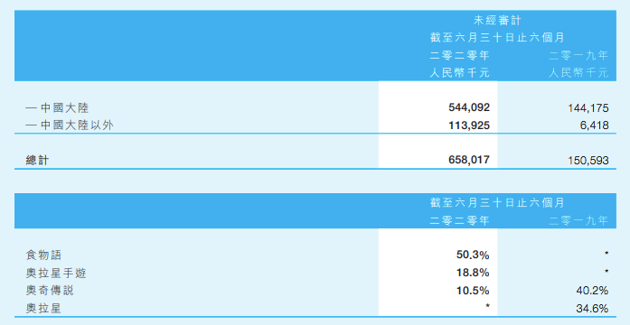Screen dimensions: 630x325
Task: Click the 10.5% percentage
Action: point(473,291)
